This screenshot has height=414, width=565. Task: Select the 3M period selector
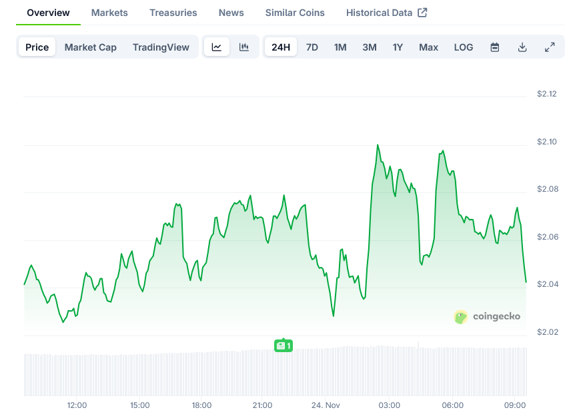[x=369, y=47]
